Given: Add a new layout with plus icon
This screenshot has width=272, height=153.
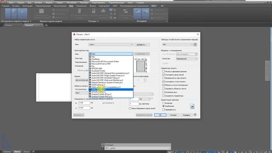Looking at the screenshot, I should tap(33, 152).
